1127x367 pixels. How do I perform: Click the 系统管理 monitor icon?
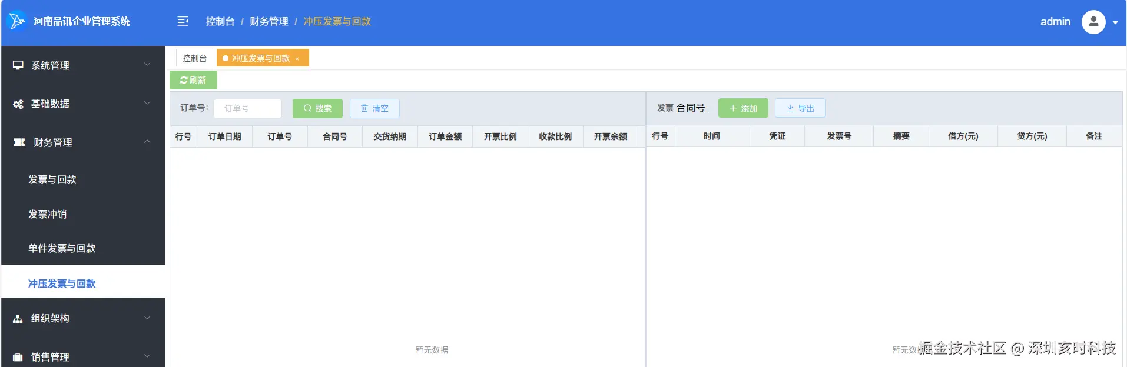tap(18, 65)
